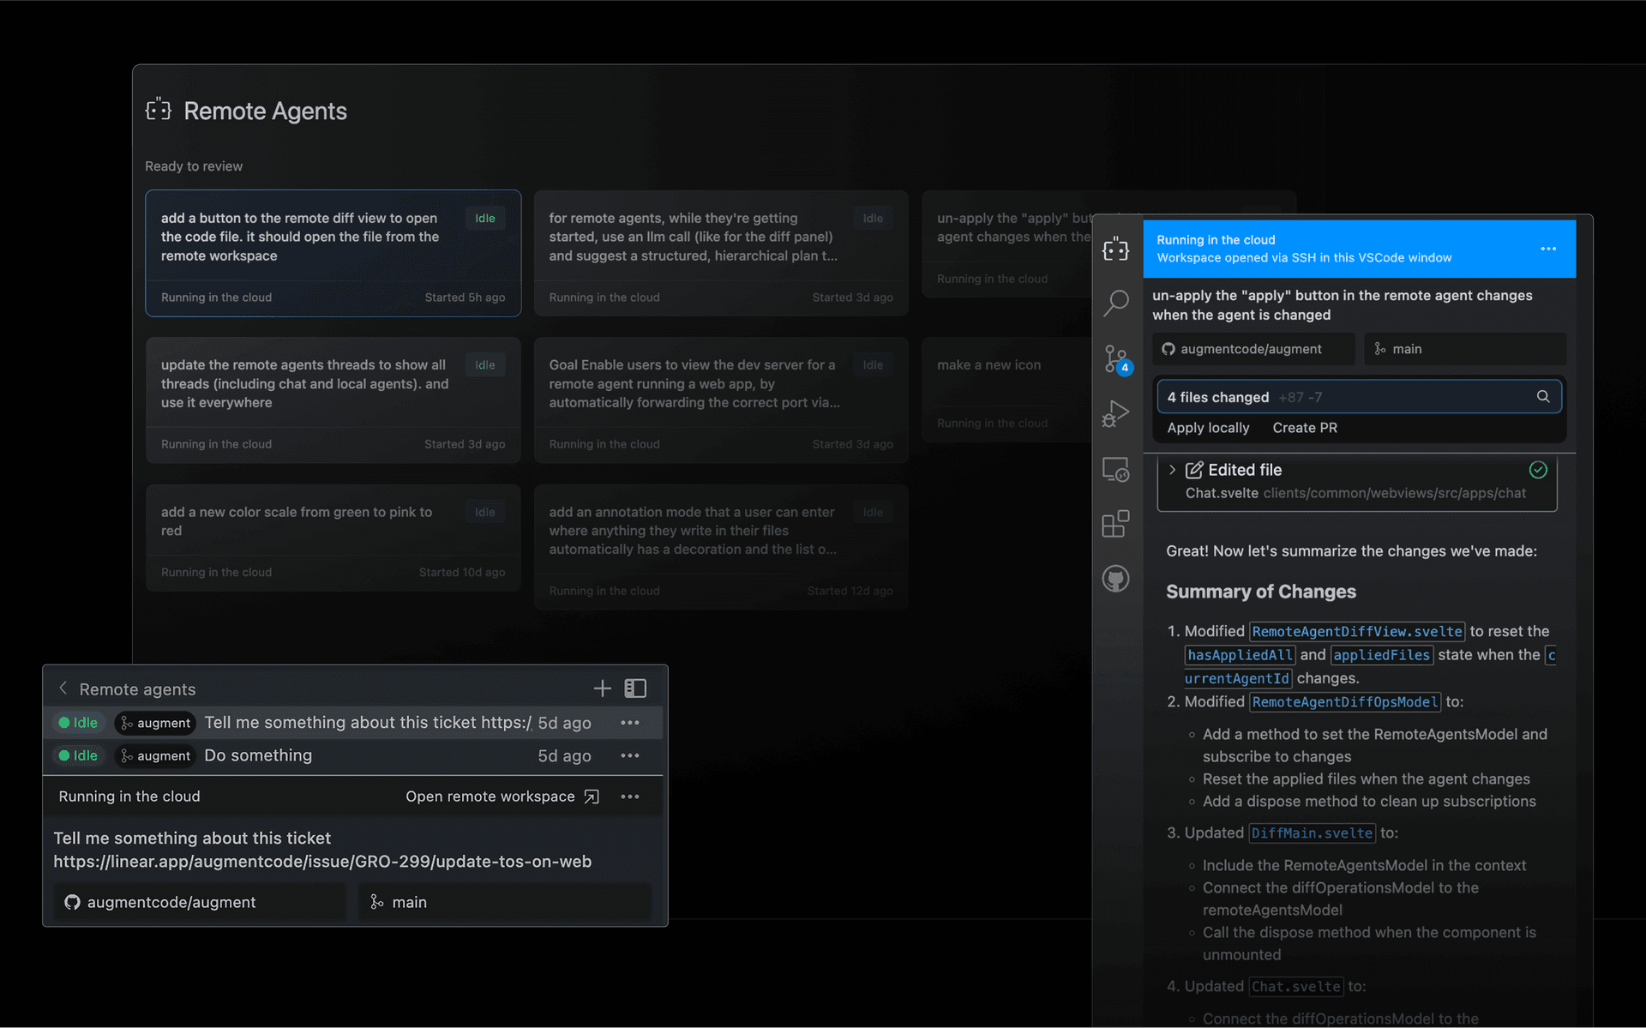This screenshot has width=1646, height=1028.
Task: Open the GitHub view in activity bar
Action: (1115, 579)
